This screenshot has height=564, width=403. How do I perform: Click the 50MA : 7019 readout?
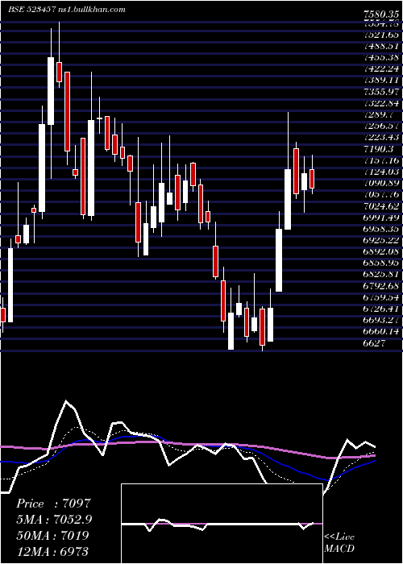tap(52, 536)
